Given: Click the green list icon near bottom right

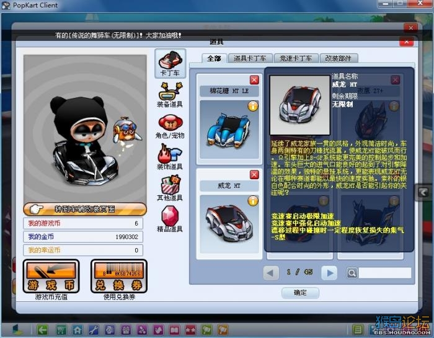Looking at the screenshot, I should [x=358, y=330].
